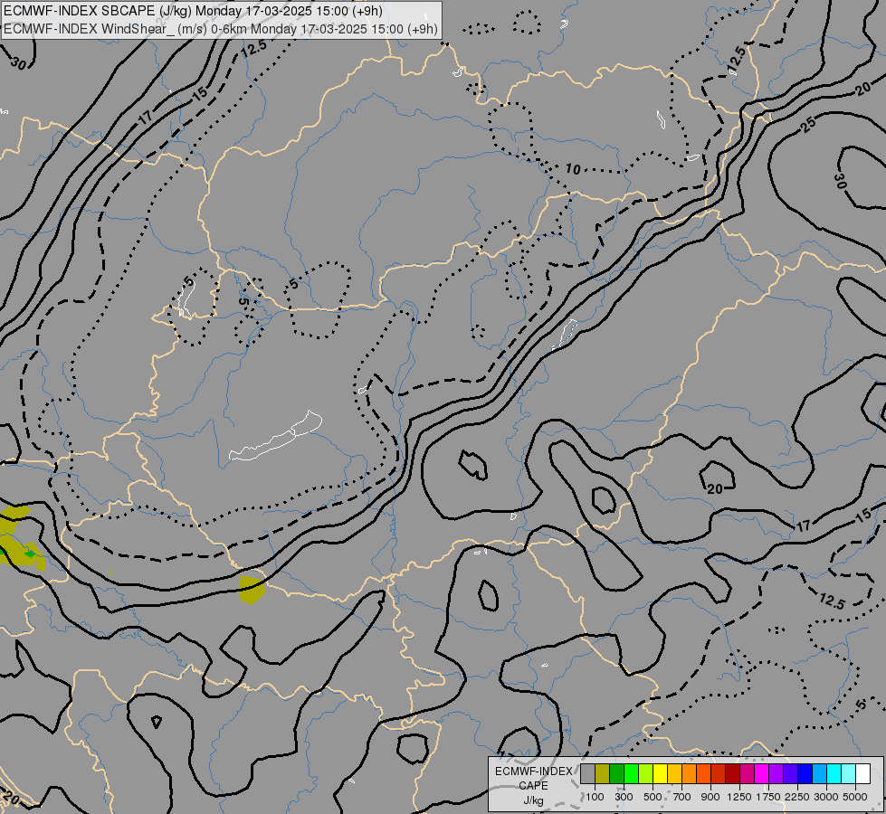
Task: Click the legend tick value 1750
Action: [x=768, y=797]
